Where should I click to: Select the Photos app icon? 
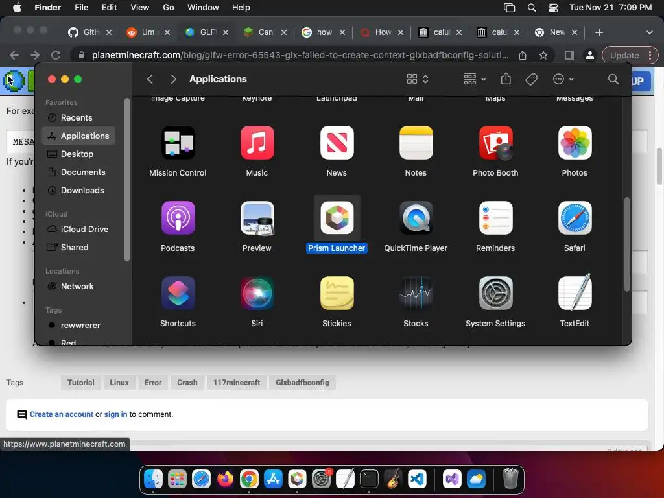point(575,143)
